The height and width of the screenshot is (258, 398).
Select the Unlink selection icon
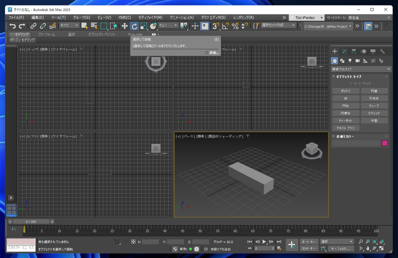point(43,26)
